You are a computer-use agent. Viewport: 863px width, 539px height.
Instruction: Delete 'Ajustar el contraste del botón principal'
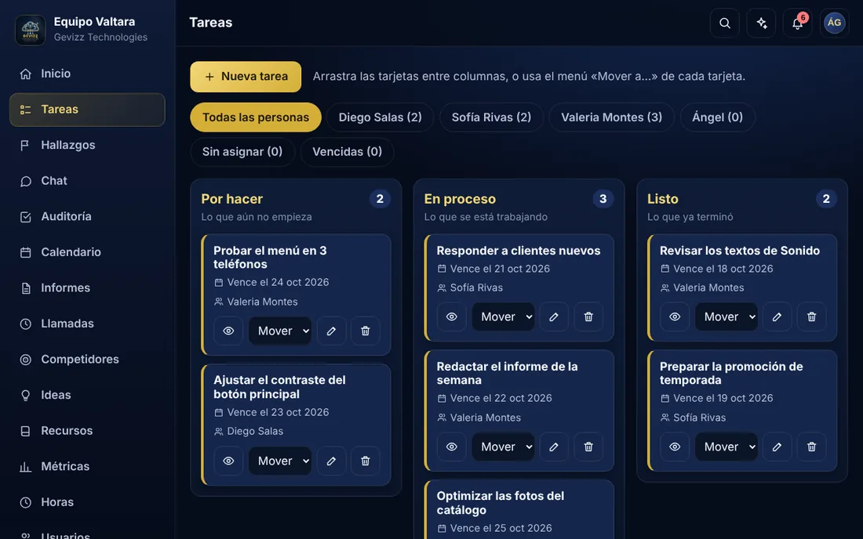366,461
